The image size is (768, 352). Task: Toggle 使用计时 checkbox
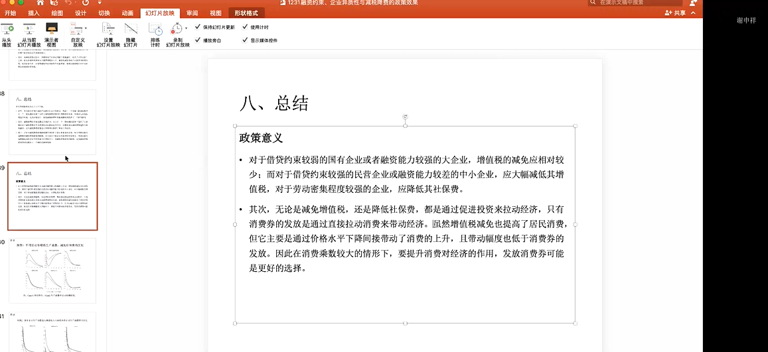245,27
